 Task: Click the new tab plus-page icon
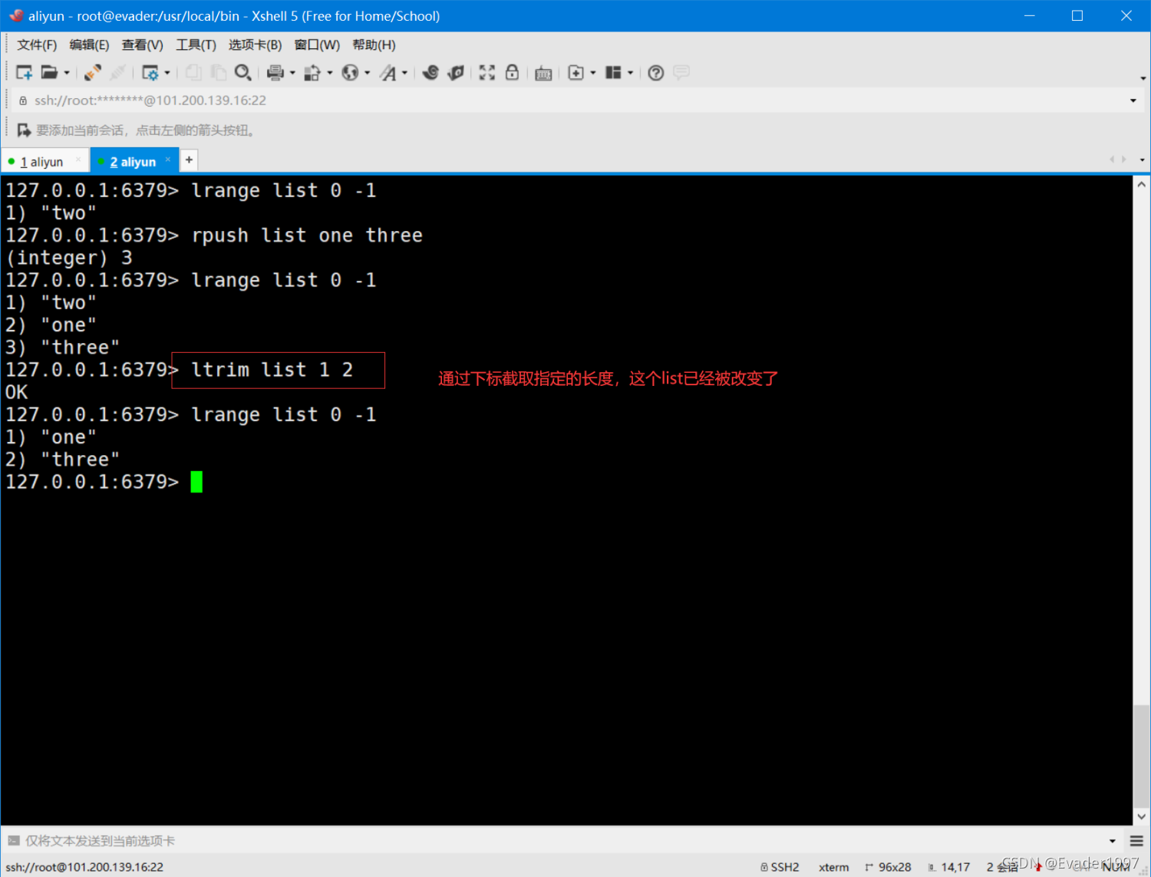point(575,73)
